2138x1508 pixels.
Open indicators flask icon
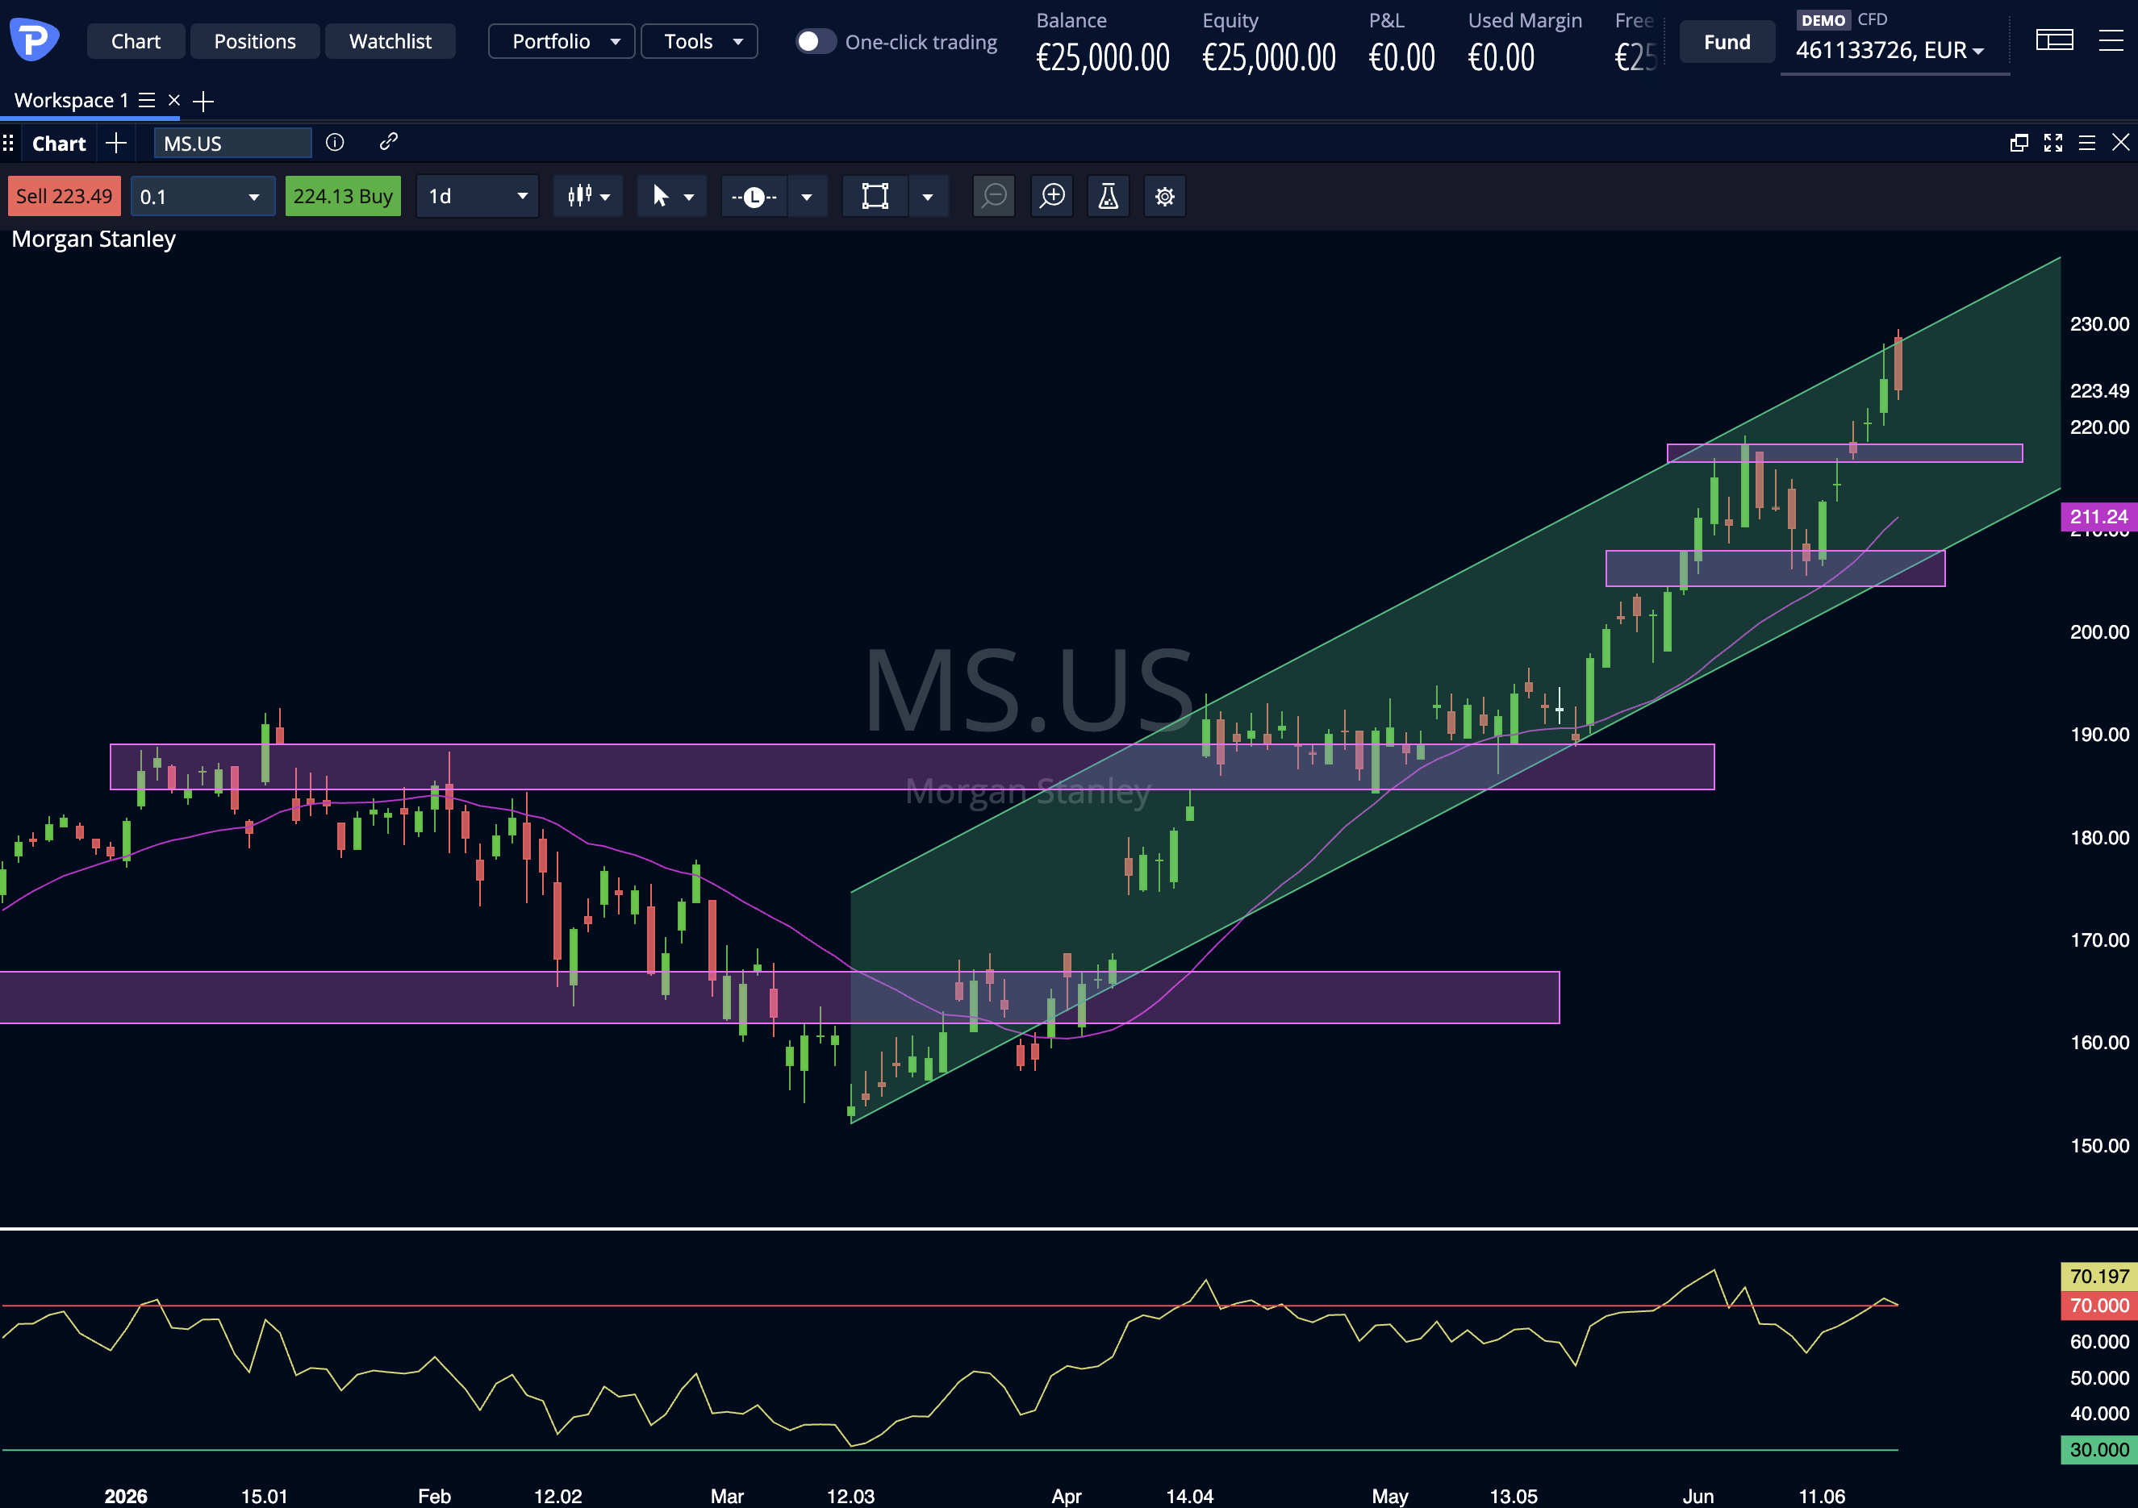tap(1108, 197)
